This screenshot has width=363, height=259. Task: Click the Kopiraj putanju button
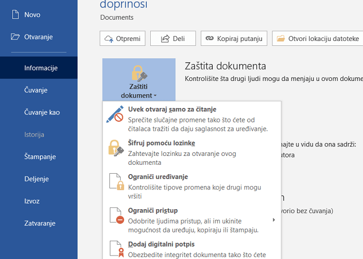[x=234, y=38]
